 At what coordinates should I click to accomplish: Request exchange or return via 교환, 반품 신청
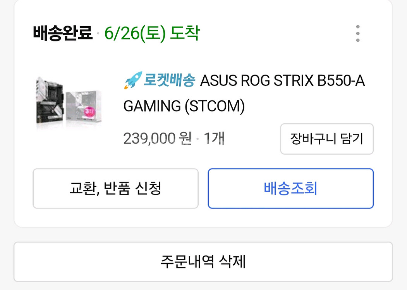(x=115, y=189)
